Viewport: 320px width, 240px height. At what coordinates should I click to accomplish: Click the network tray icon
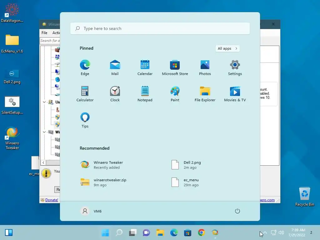point(273,232)
